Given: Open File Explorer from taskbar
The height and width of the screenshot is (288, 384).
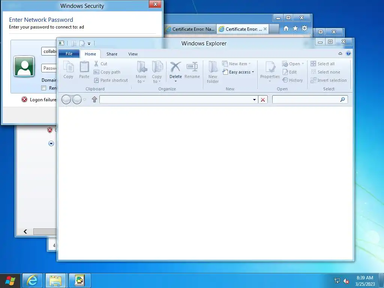Looking at the screenshot, I should pyautogui.click(x=55, y=280).
